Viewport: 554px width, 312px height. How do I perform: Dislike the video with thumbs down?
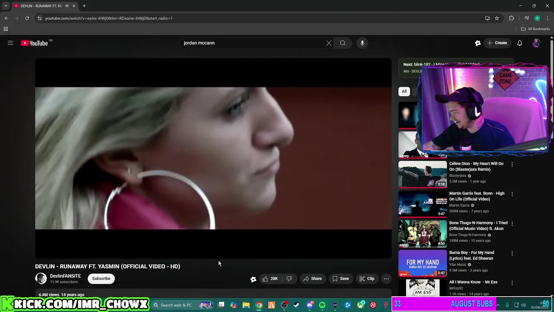289,279
